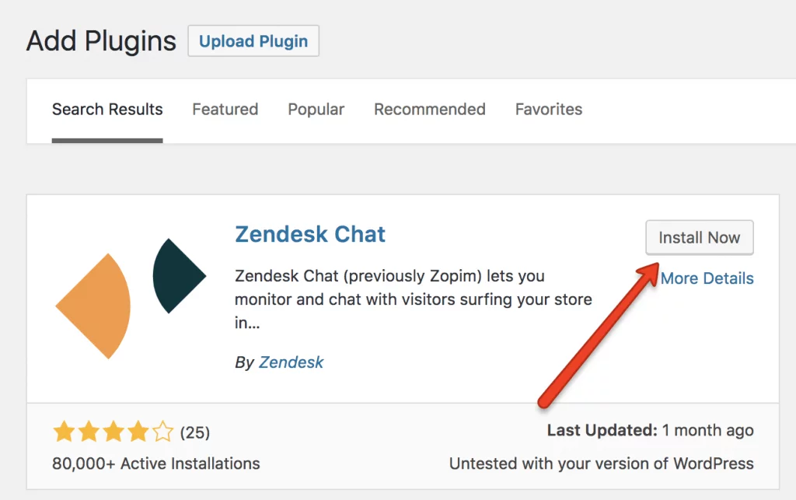Install the Zendesk Chat plugin now
The height and width of the screenshot is (500, 796).
point(699,238)
